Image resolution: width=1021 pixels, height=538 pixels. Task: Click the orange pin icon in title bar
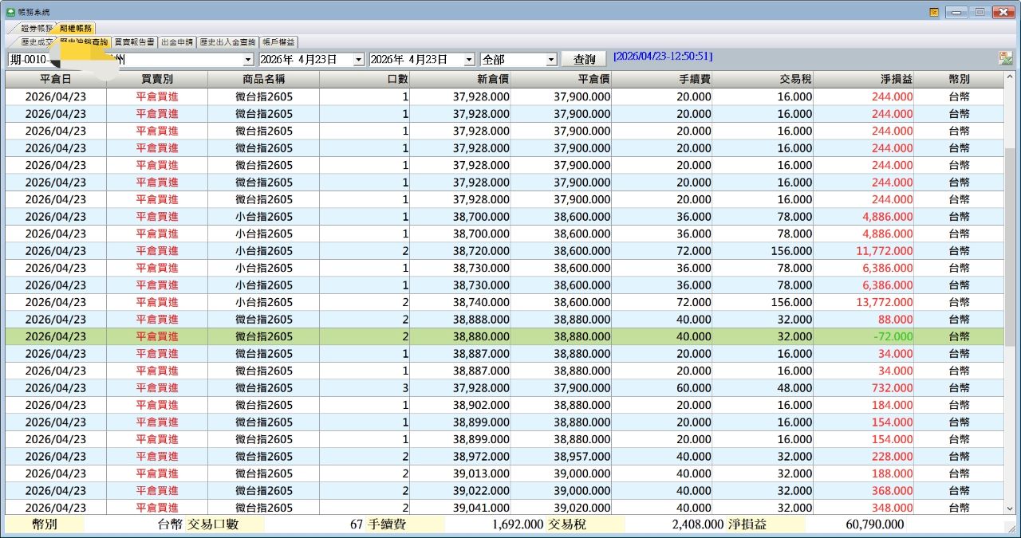pos(934,12)
